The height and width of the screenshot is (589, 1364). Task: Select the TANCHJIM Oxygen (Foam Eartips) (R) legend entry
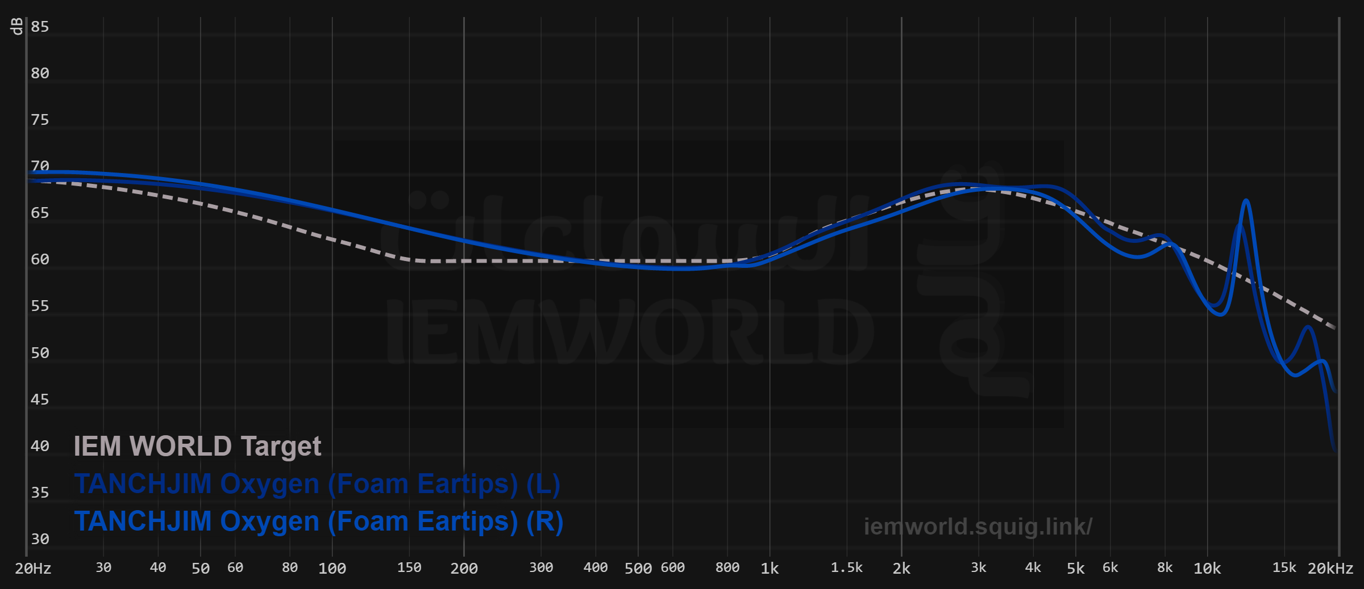pos(318,521)
